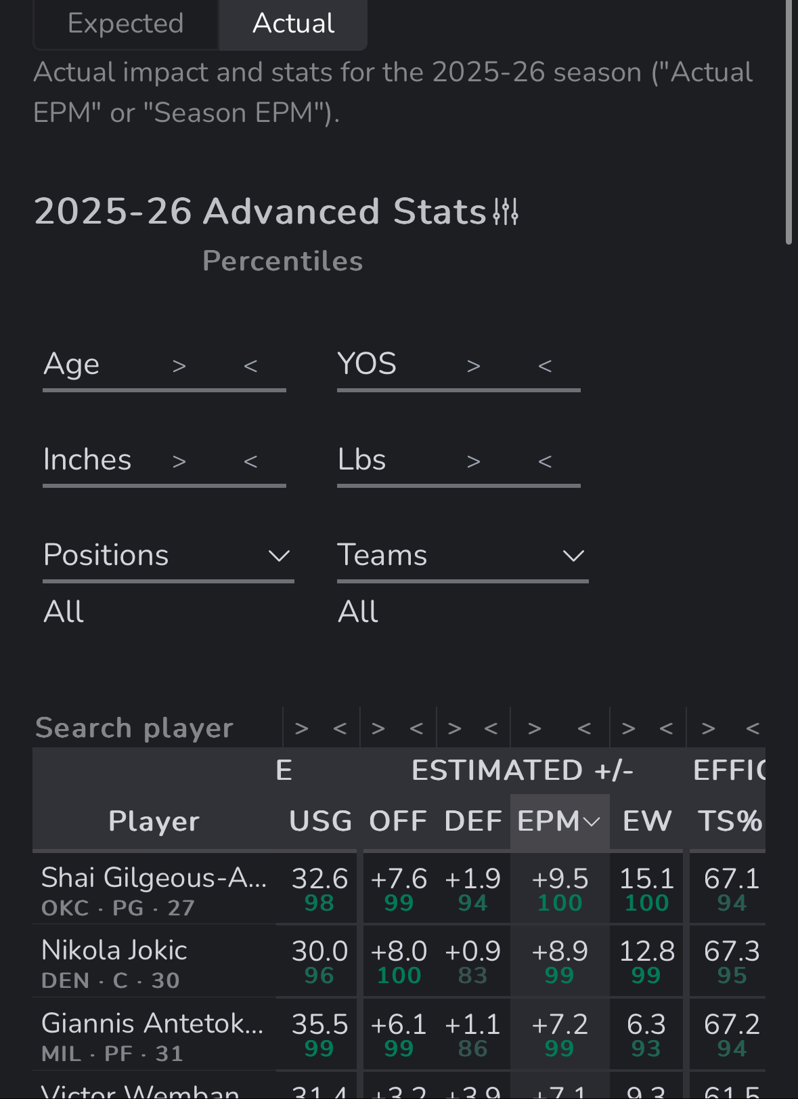Image resolution: width=798 pixels, height=1099 pixels.
Task: Click the Search player field
Action: (x=135, y=728)
